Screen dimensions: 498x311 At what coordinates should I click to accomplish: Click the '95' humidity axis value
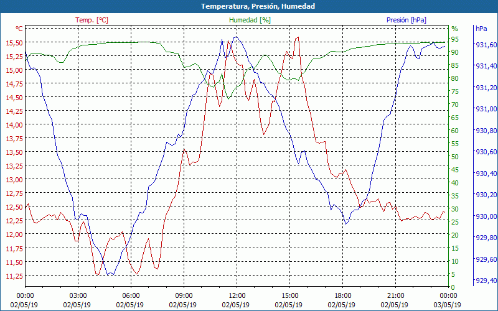[x=455, y=39]
